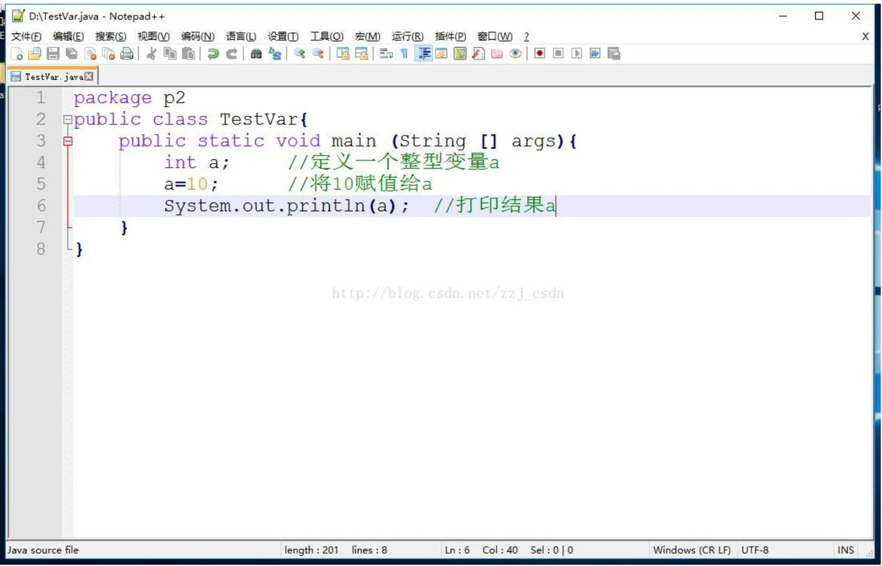Viewport: 882px width, 566px height.
Task: Open the 插件(P) menu
Action: coord(450,37)
